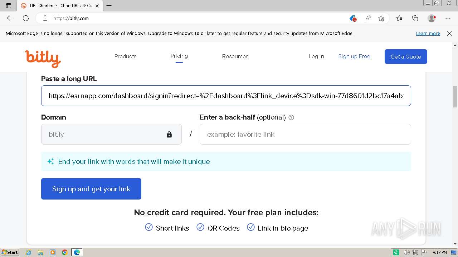This screenshot has height=257, width=458.
Task: Open the Edge profile avatar
Action: 432,18
